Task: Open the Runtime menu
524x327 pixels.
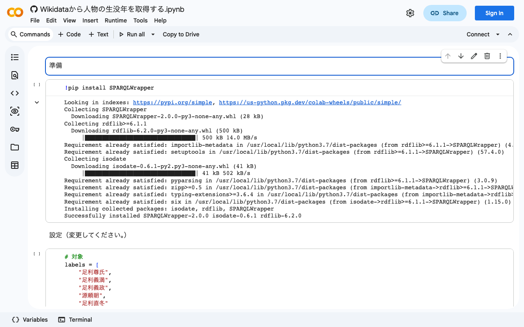Action: 116,20
